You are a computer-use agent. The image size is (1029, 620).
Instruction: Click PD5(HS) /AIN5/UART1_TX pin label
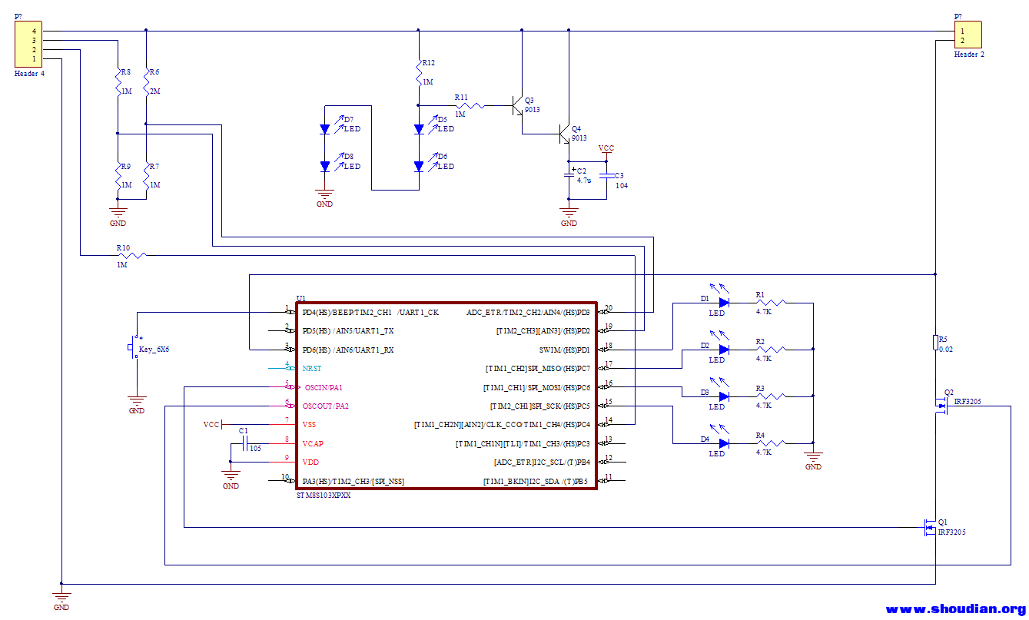(348, 331)
